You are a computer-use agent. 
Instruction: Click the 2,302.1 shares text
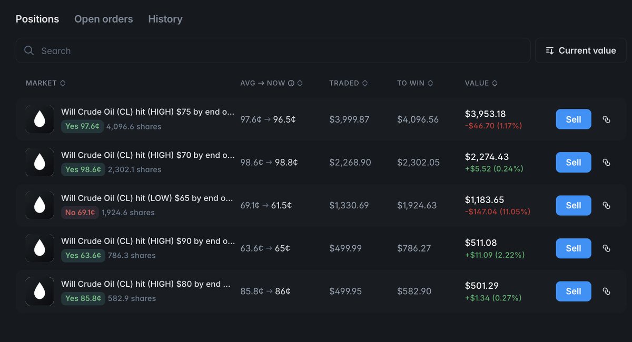pyautogui.click(x=135, y=169)
